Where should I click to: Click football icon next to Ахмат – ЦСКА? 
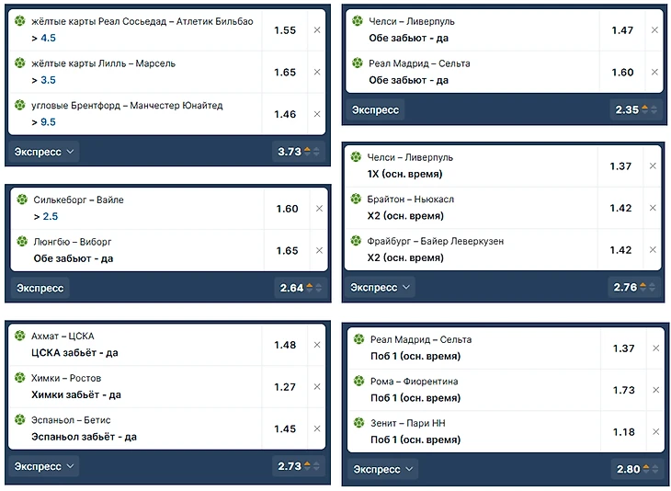click(x=20, y=336)
